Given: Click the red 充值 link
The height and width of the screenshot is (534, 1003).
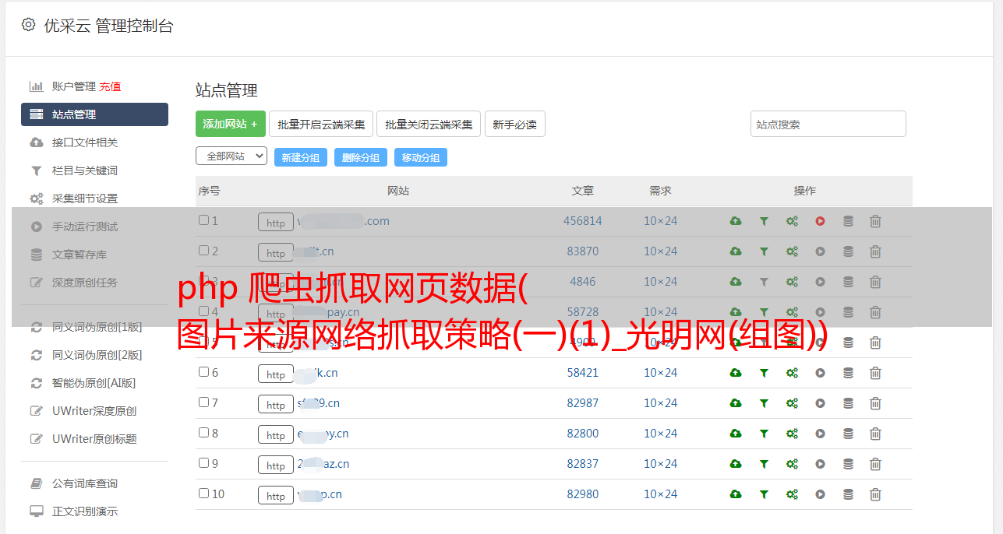Looking at the screenshot, I should (110, 86).
